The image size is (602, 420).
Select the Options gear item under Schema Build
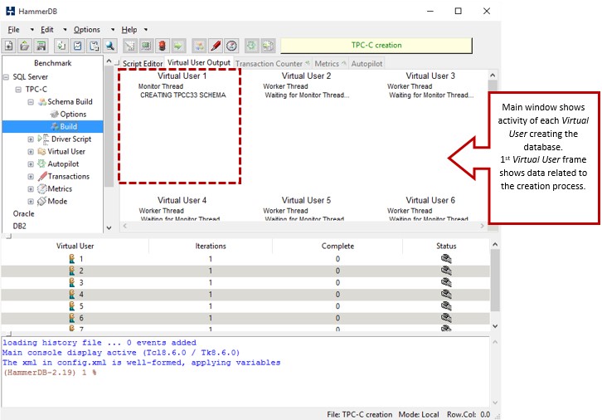[x=68, y=114]
